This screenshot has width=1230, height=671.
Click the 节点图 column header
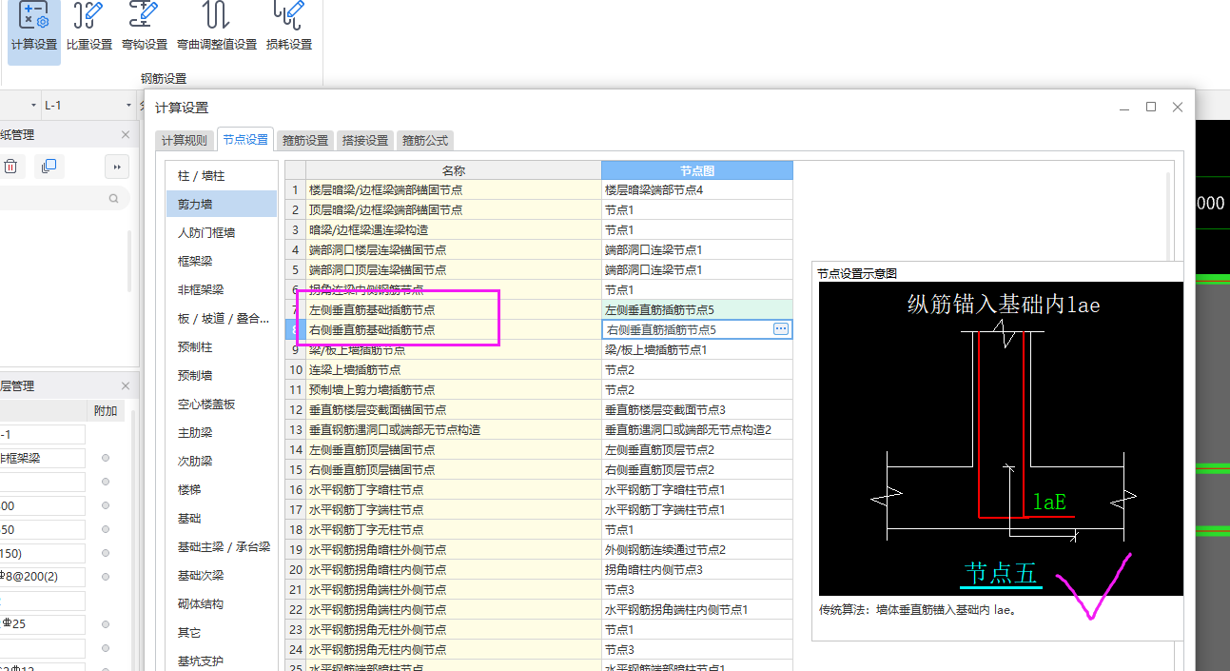pos(697,170)
